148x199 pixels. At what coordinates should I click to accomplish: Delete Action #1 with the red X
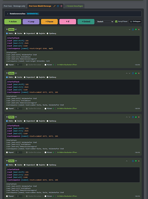(139, 29)
